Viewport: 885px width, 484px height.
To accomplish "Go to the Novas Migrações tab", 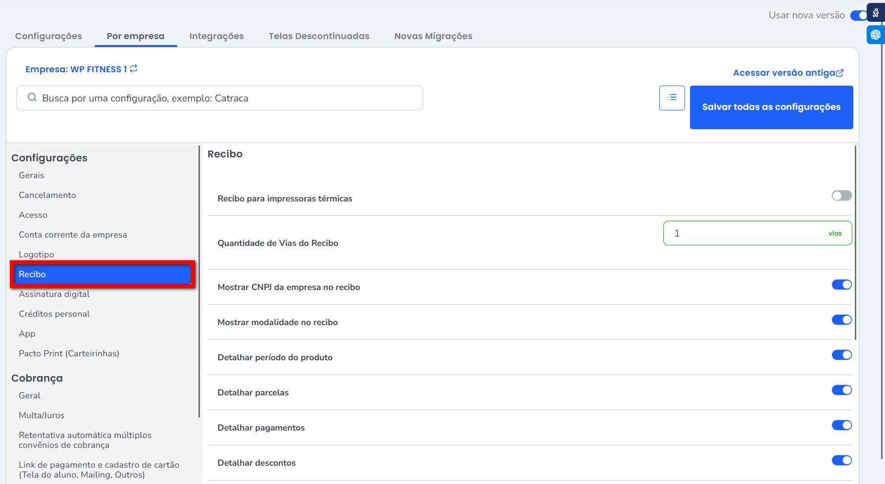I will click(x=433, y=36).
